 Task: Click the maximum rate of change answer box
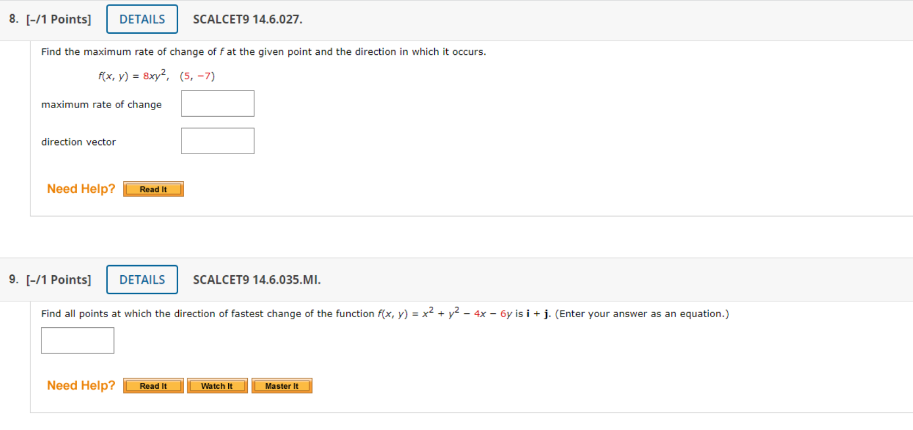217,103
